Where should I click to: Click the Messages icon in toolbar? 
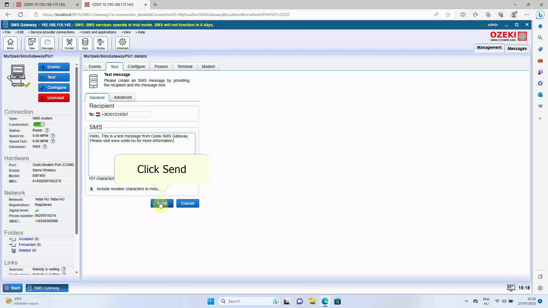[x=47, y=43]
